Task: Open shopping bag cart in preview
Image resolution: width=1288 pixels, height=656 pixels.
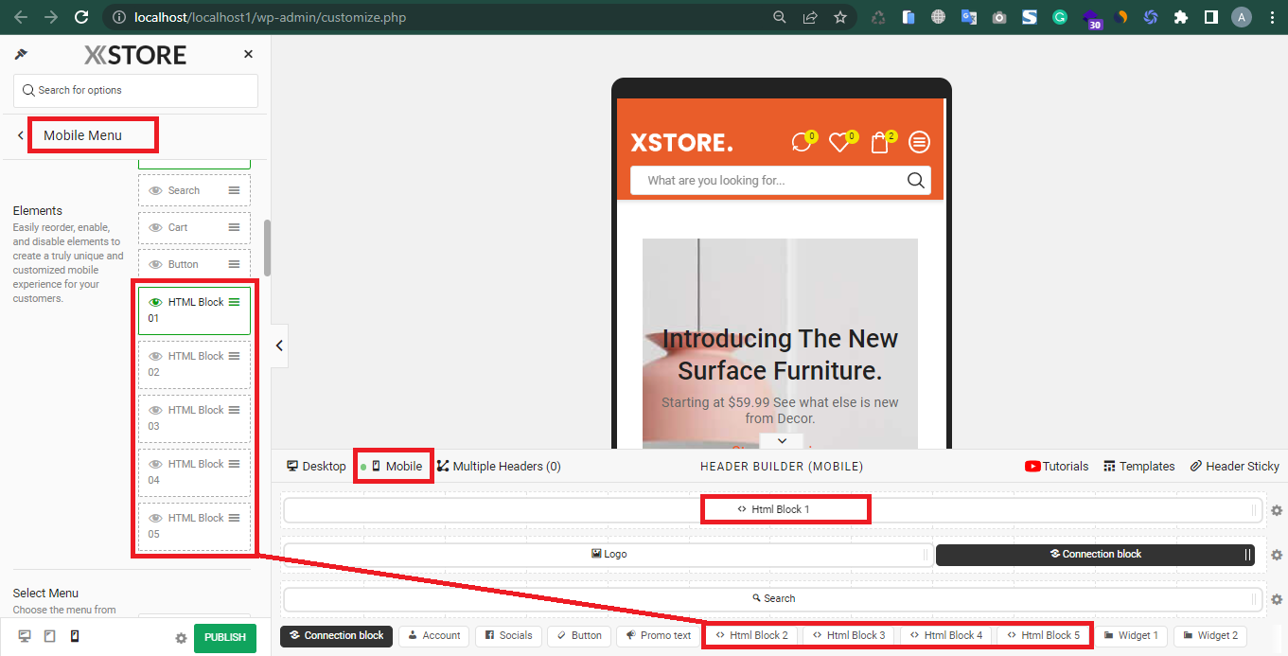Action: (881, 142)
